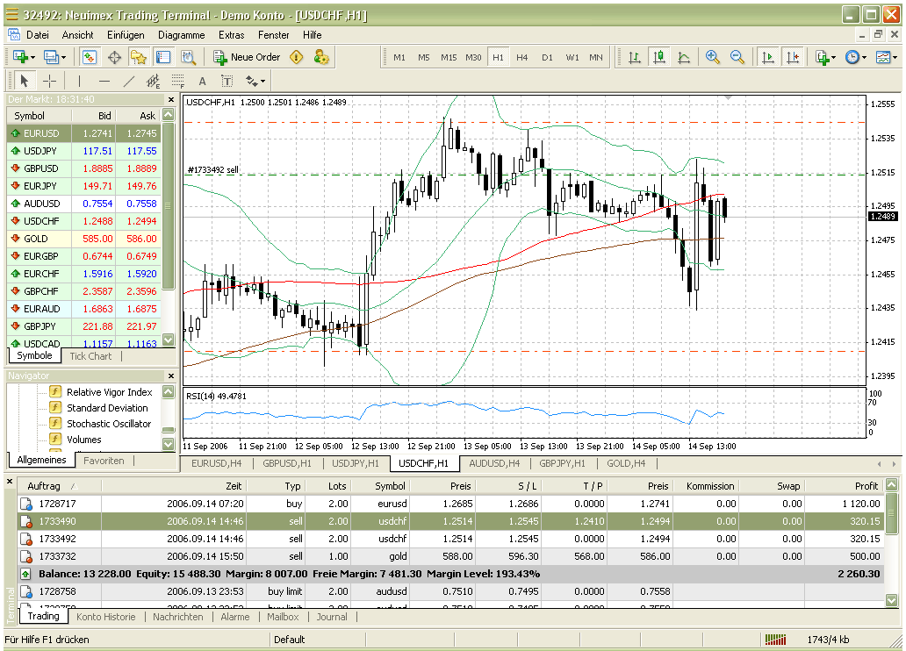The height and width of the screenshot is (651, 906).
Task: Draw a horizontal line on chart
Action: point(104,81)
